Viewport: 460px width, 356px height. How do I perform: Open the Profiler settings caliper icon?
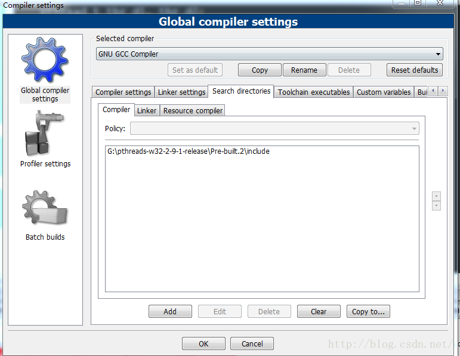[44, 134]
